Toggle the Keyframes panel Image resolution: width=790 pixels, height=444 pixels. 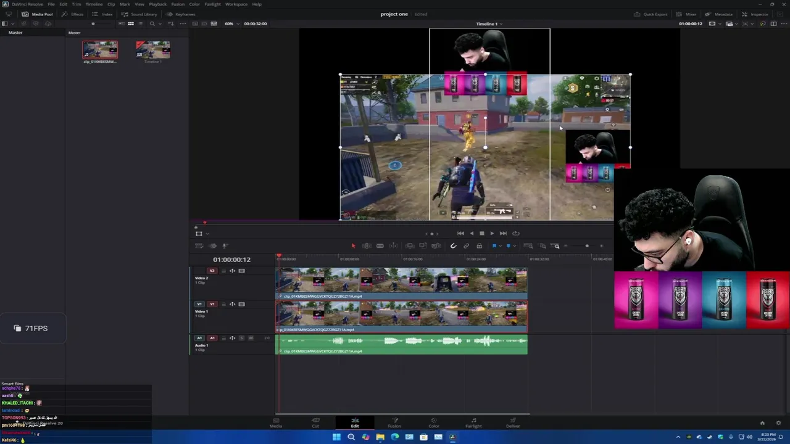point(181,14)
